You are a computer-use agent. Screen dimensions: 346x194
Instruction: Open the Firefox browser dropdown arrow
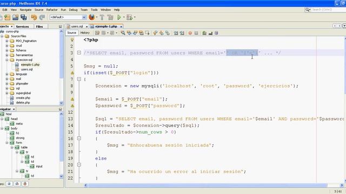point(97,17)
